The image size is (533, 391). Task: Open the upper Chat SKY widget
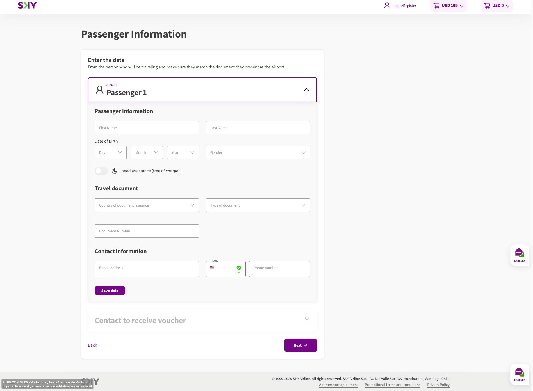[520, 255]
